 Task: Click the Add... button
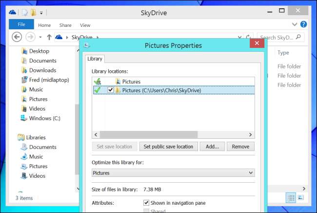(212, 147)
